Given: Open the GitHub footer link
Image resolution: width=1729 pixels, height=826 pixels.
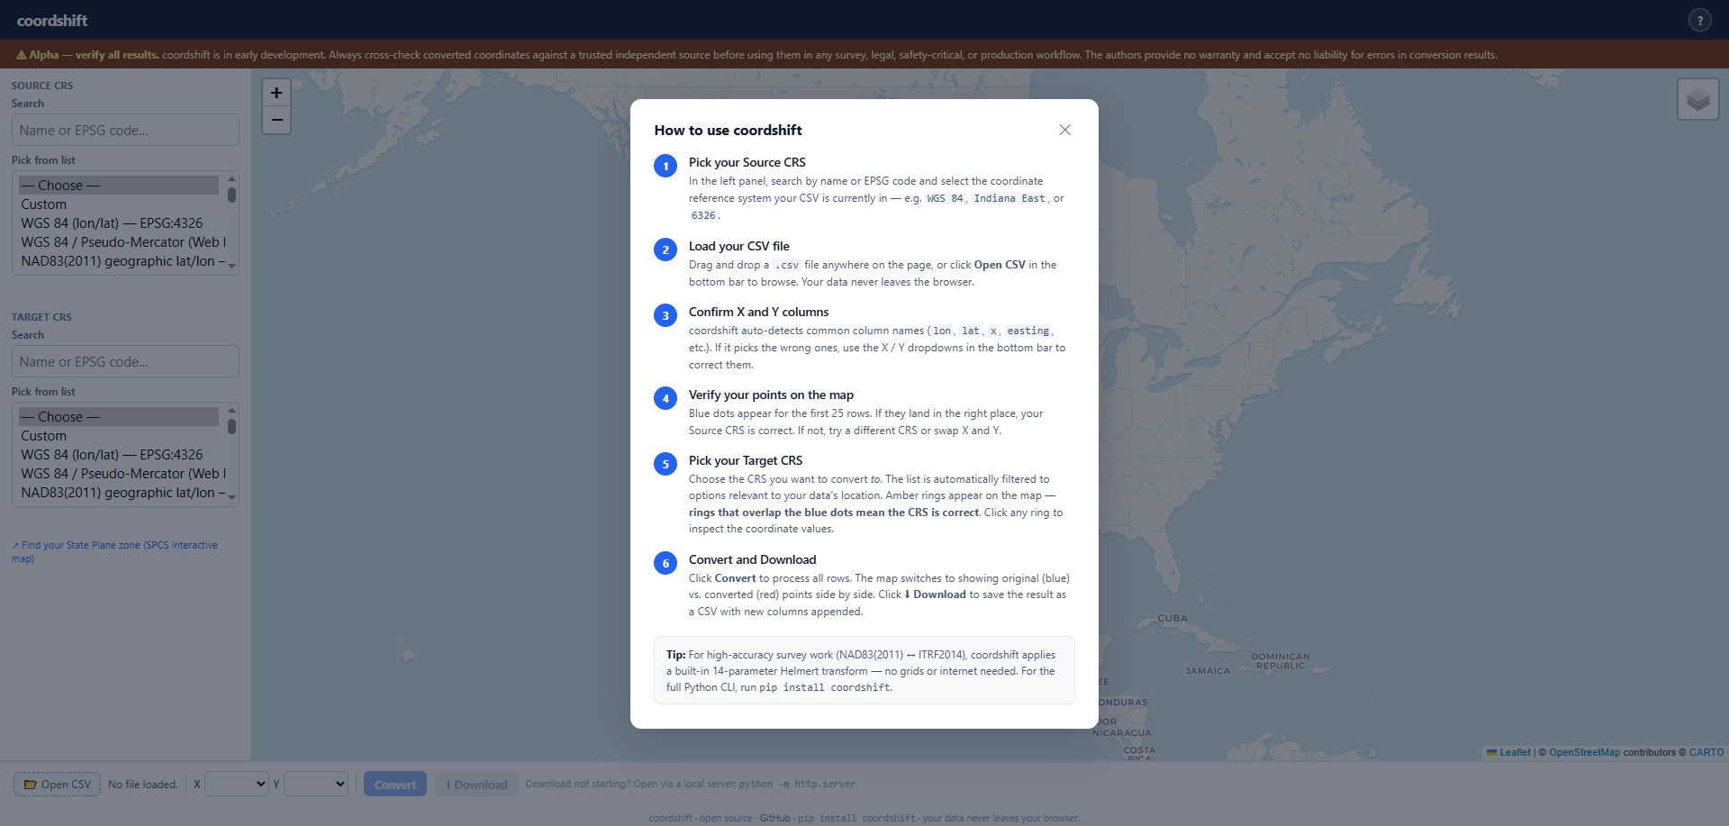Looking at the screenshot, I should tap(774, 818).
